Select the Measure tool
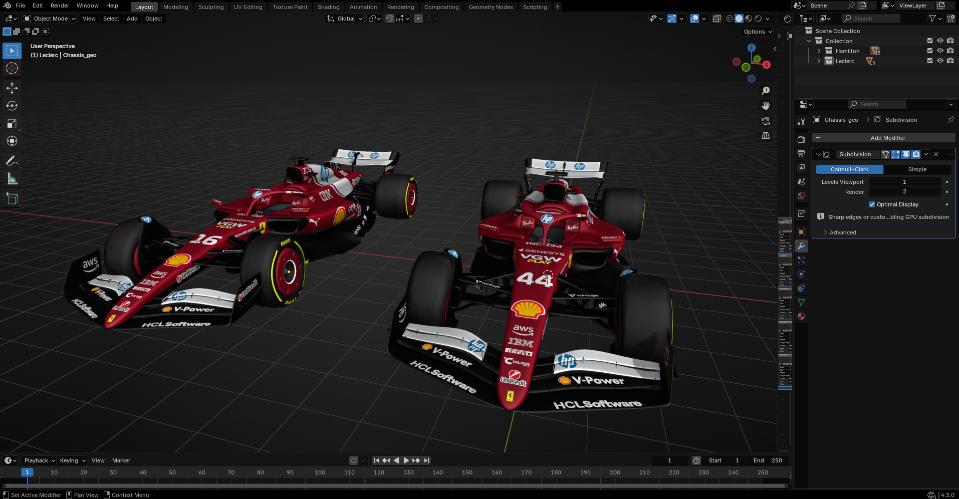Image resolution: width=959 pixels, height=499 pixels. point(12,179)
